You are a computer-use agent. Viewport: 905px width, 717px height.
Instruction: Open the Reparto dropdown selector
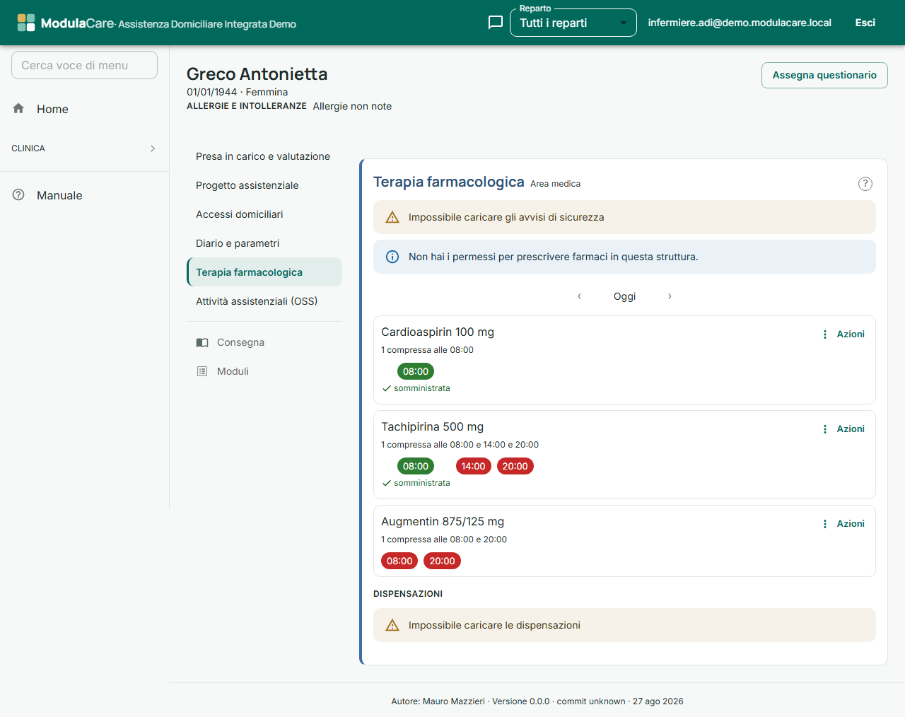(573, 23)
